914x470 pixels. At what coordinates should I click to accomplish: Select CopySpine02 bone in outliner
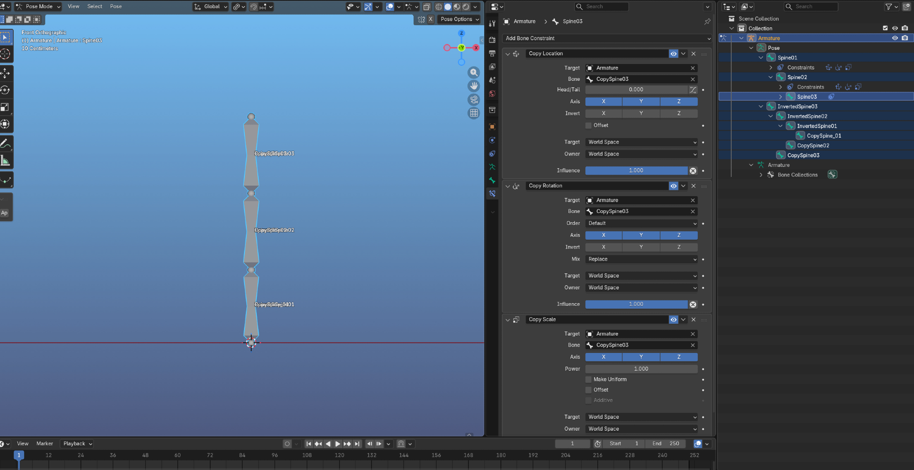click(813, 145)
